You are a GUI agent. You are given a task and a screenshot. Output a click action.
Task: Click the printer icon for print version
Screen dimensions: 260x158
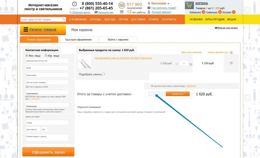click(216, 28)
